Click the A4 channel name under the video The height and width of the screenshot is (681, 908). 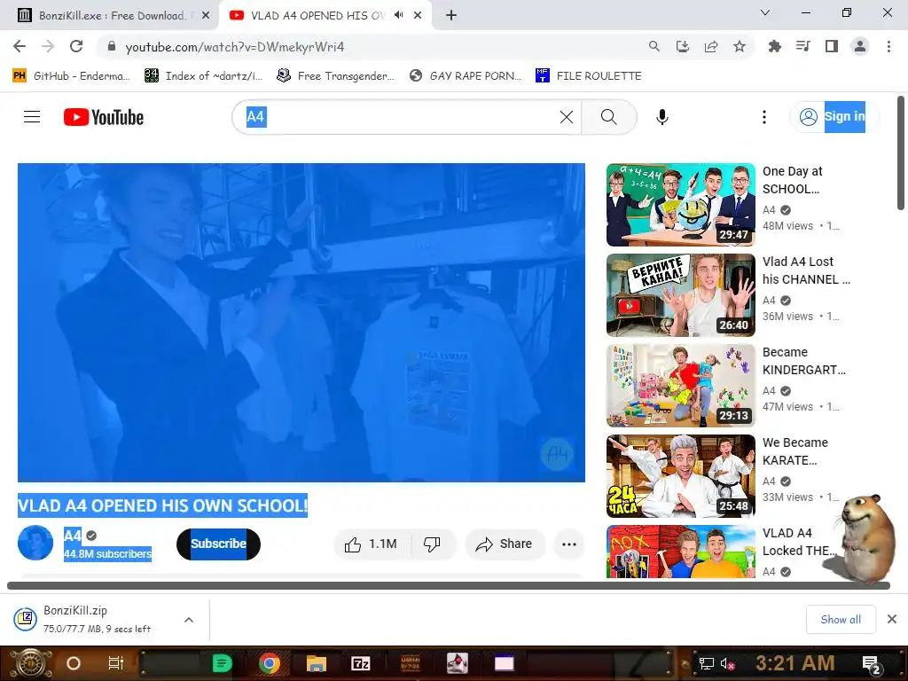[x=73, y=536]
